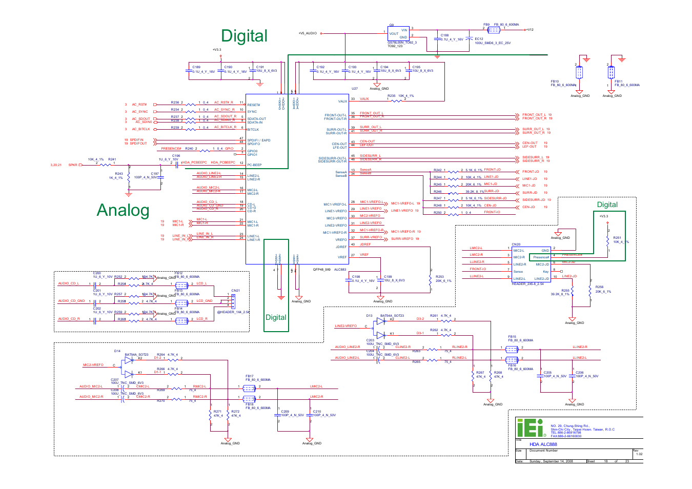Screen dimensions: 692x489
Task: Select the R256 resistor symbol
Action: (590, 291)
